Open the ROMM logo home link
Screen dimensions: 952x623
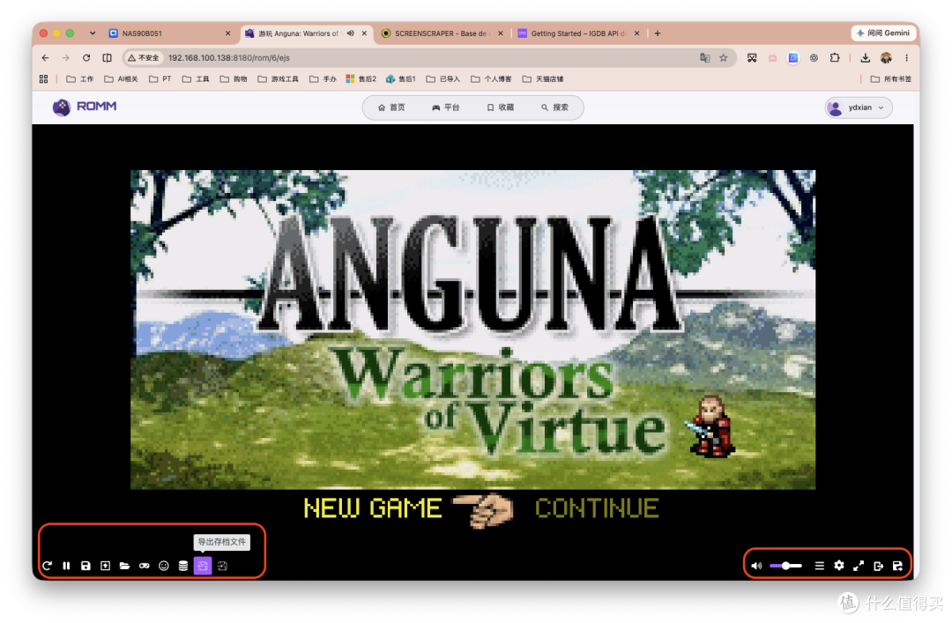[85, 107]
